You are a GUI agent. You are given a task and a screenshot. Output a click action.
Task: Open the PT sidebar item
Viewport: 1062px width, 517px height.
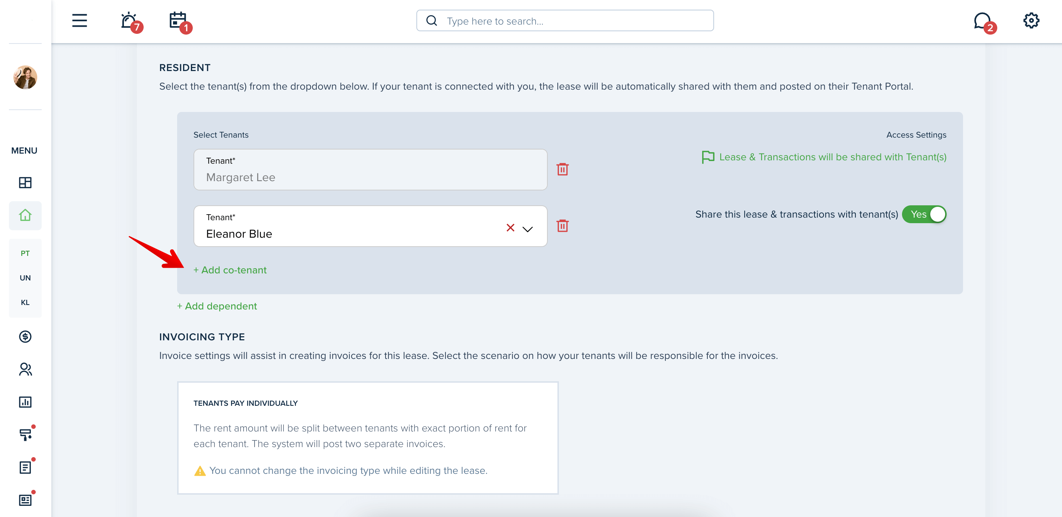[x=25, y=253]
